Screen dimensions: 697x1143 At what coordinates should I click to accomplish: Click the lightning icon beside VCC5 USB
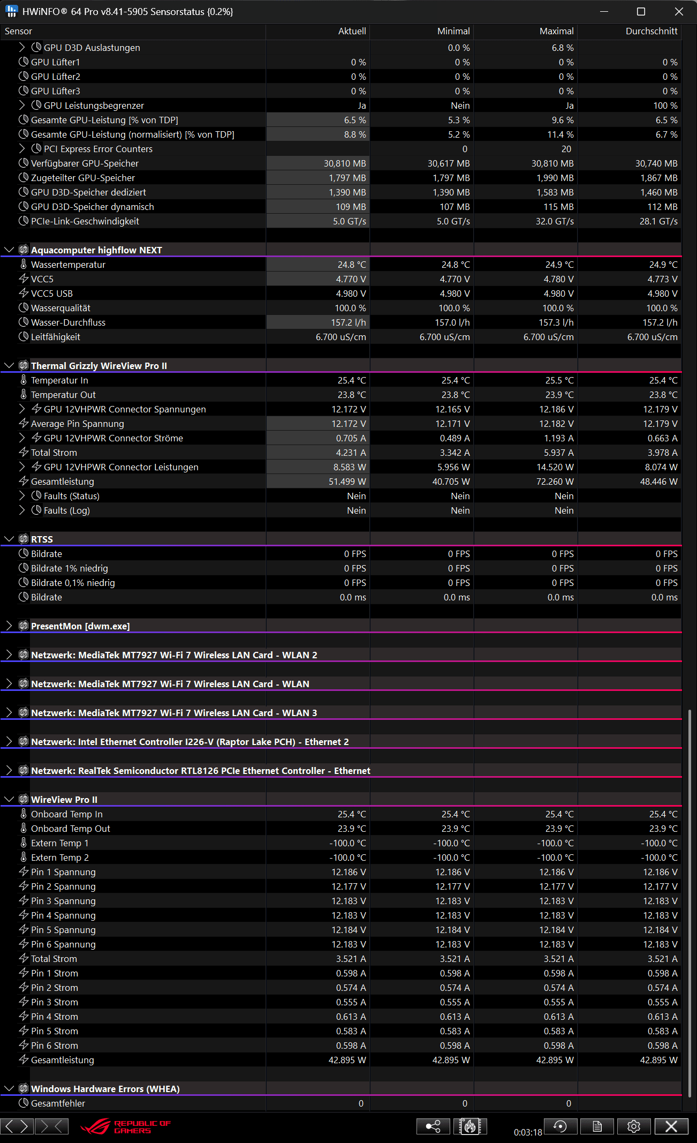pyautogui.click(x=24, y=293)
